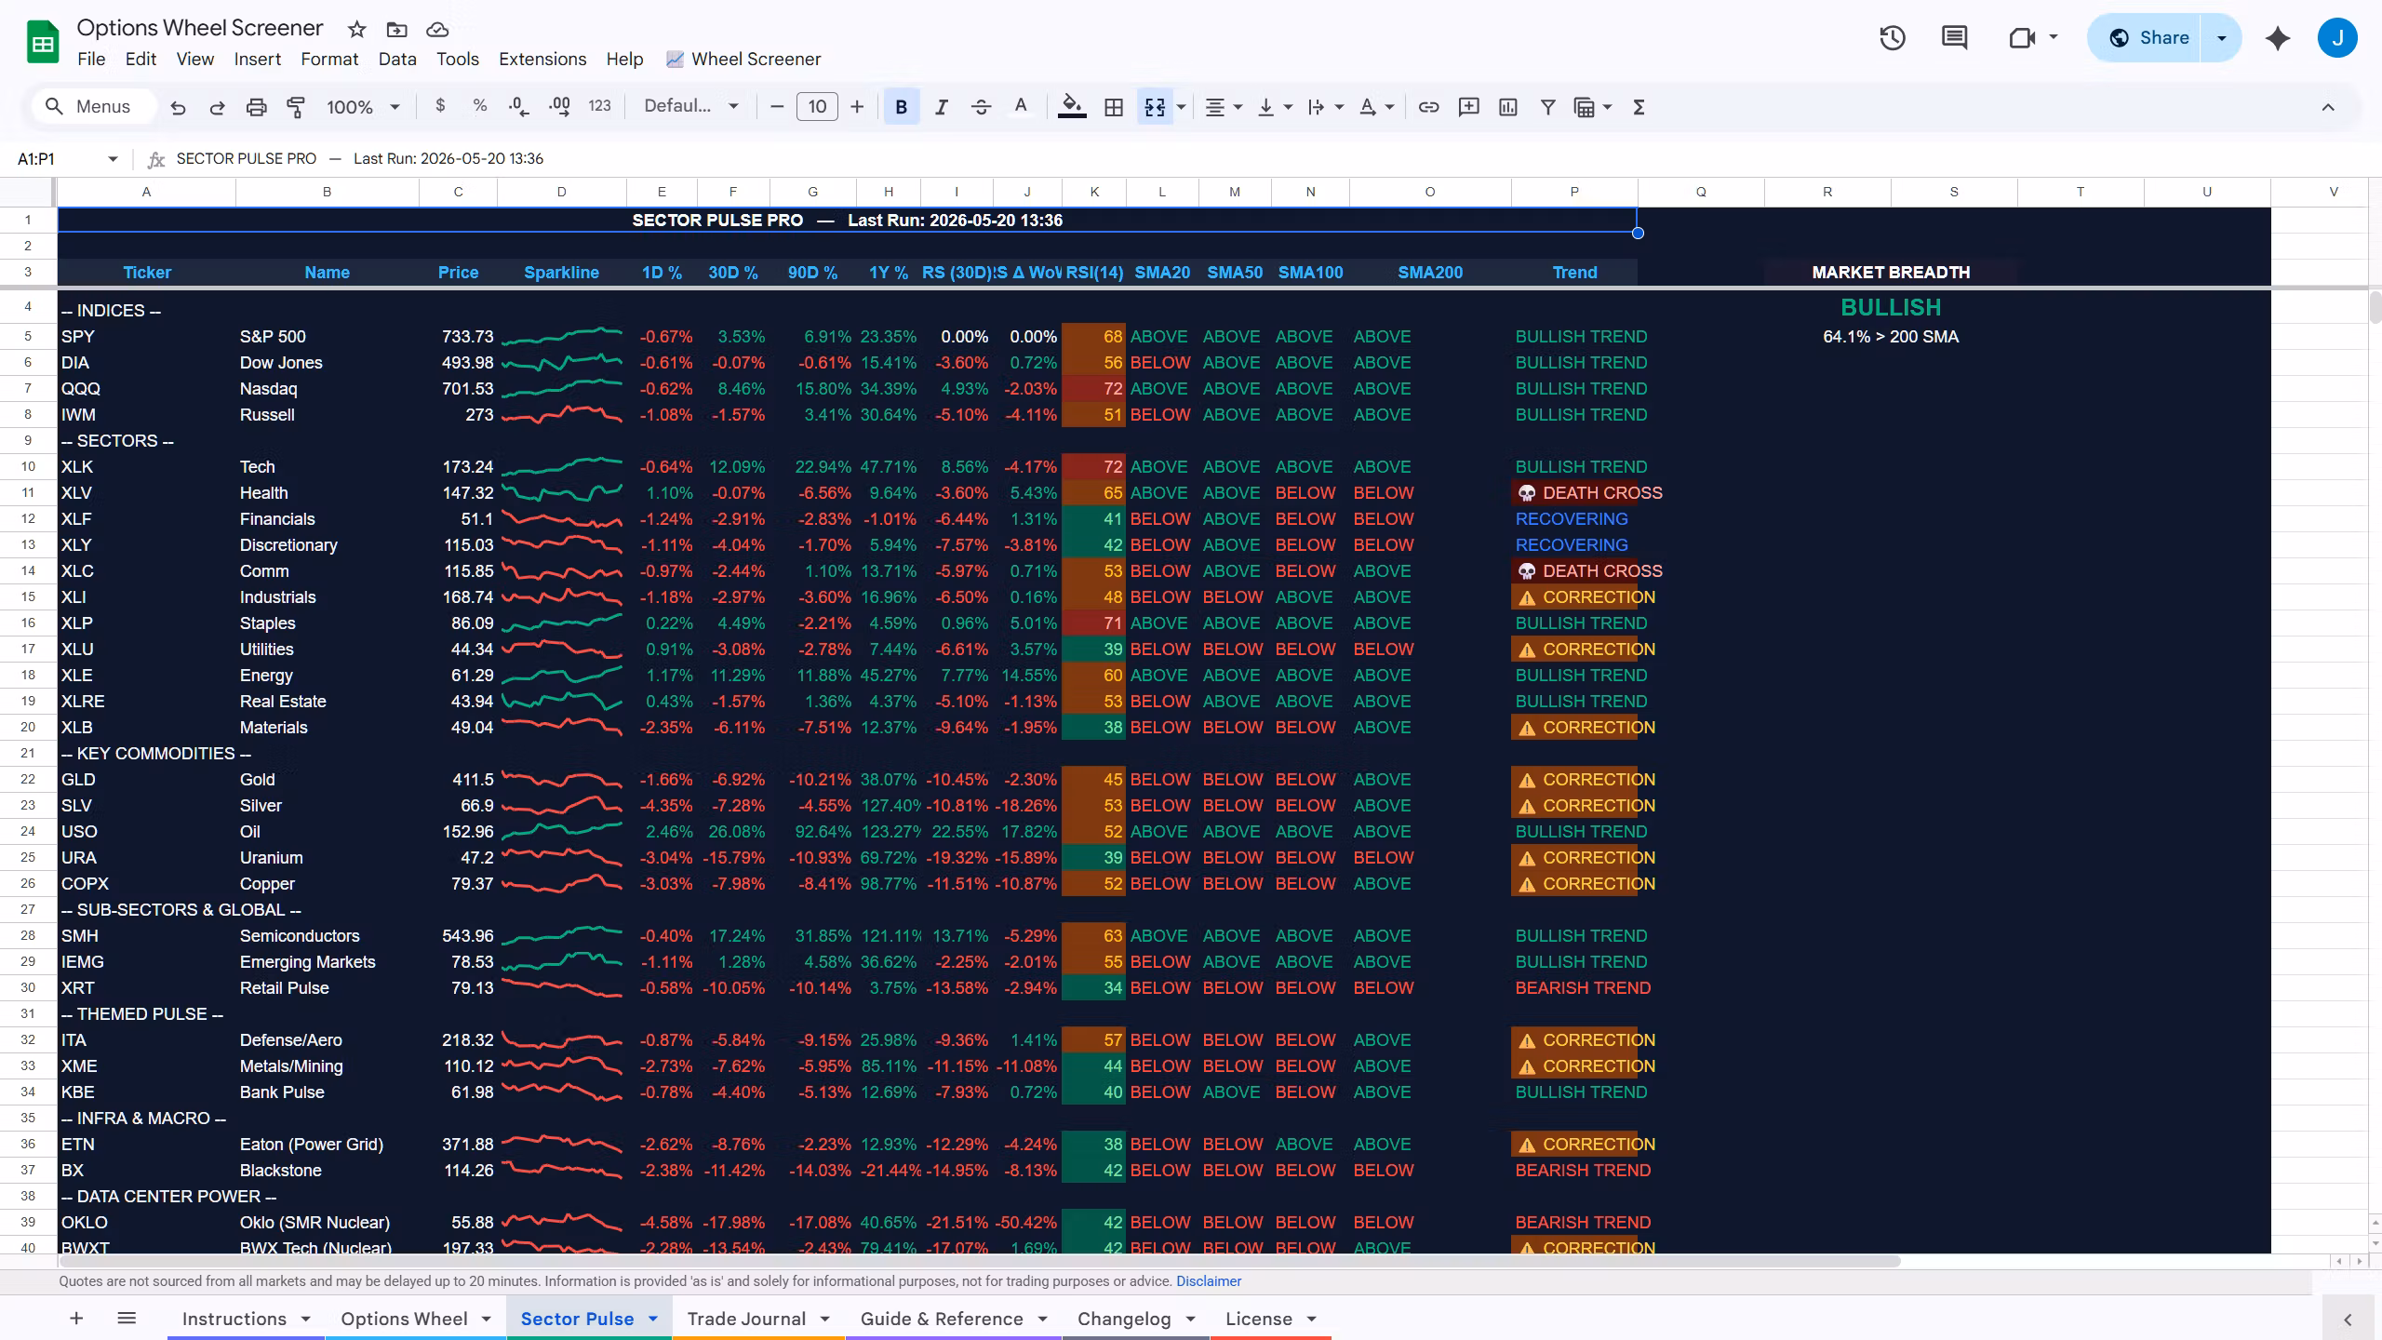Open the zoom level dropdown
This screenshot has height=1340, width=2382.
tap(363, 107)
